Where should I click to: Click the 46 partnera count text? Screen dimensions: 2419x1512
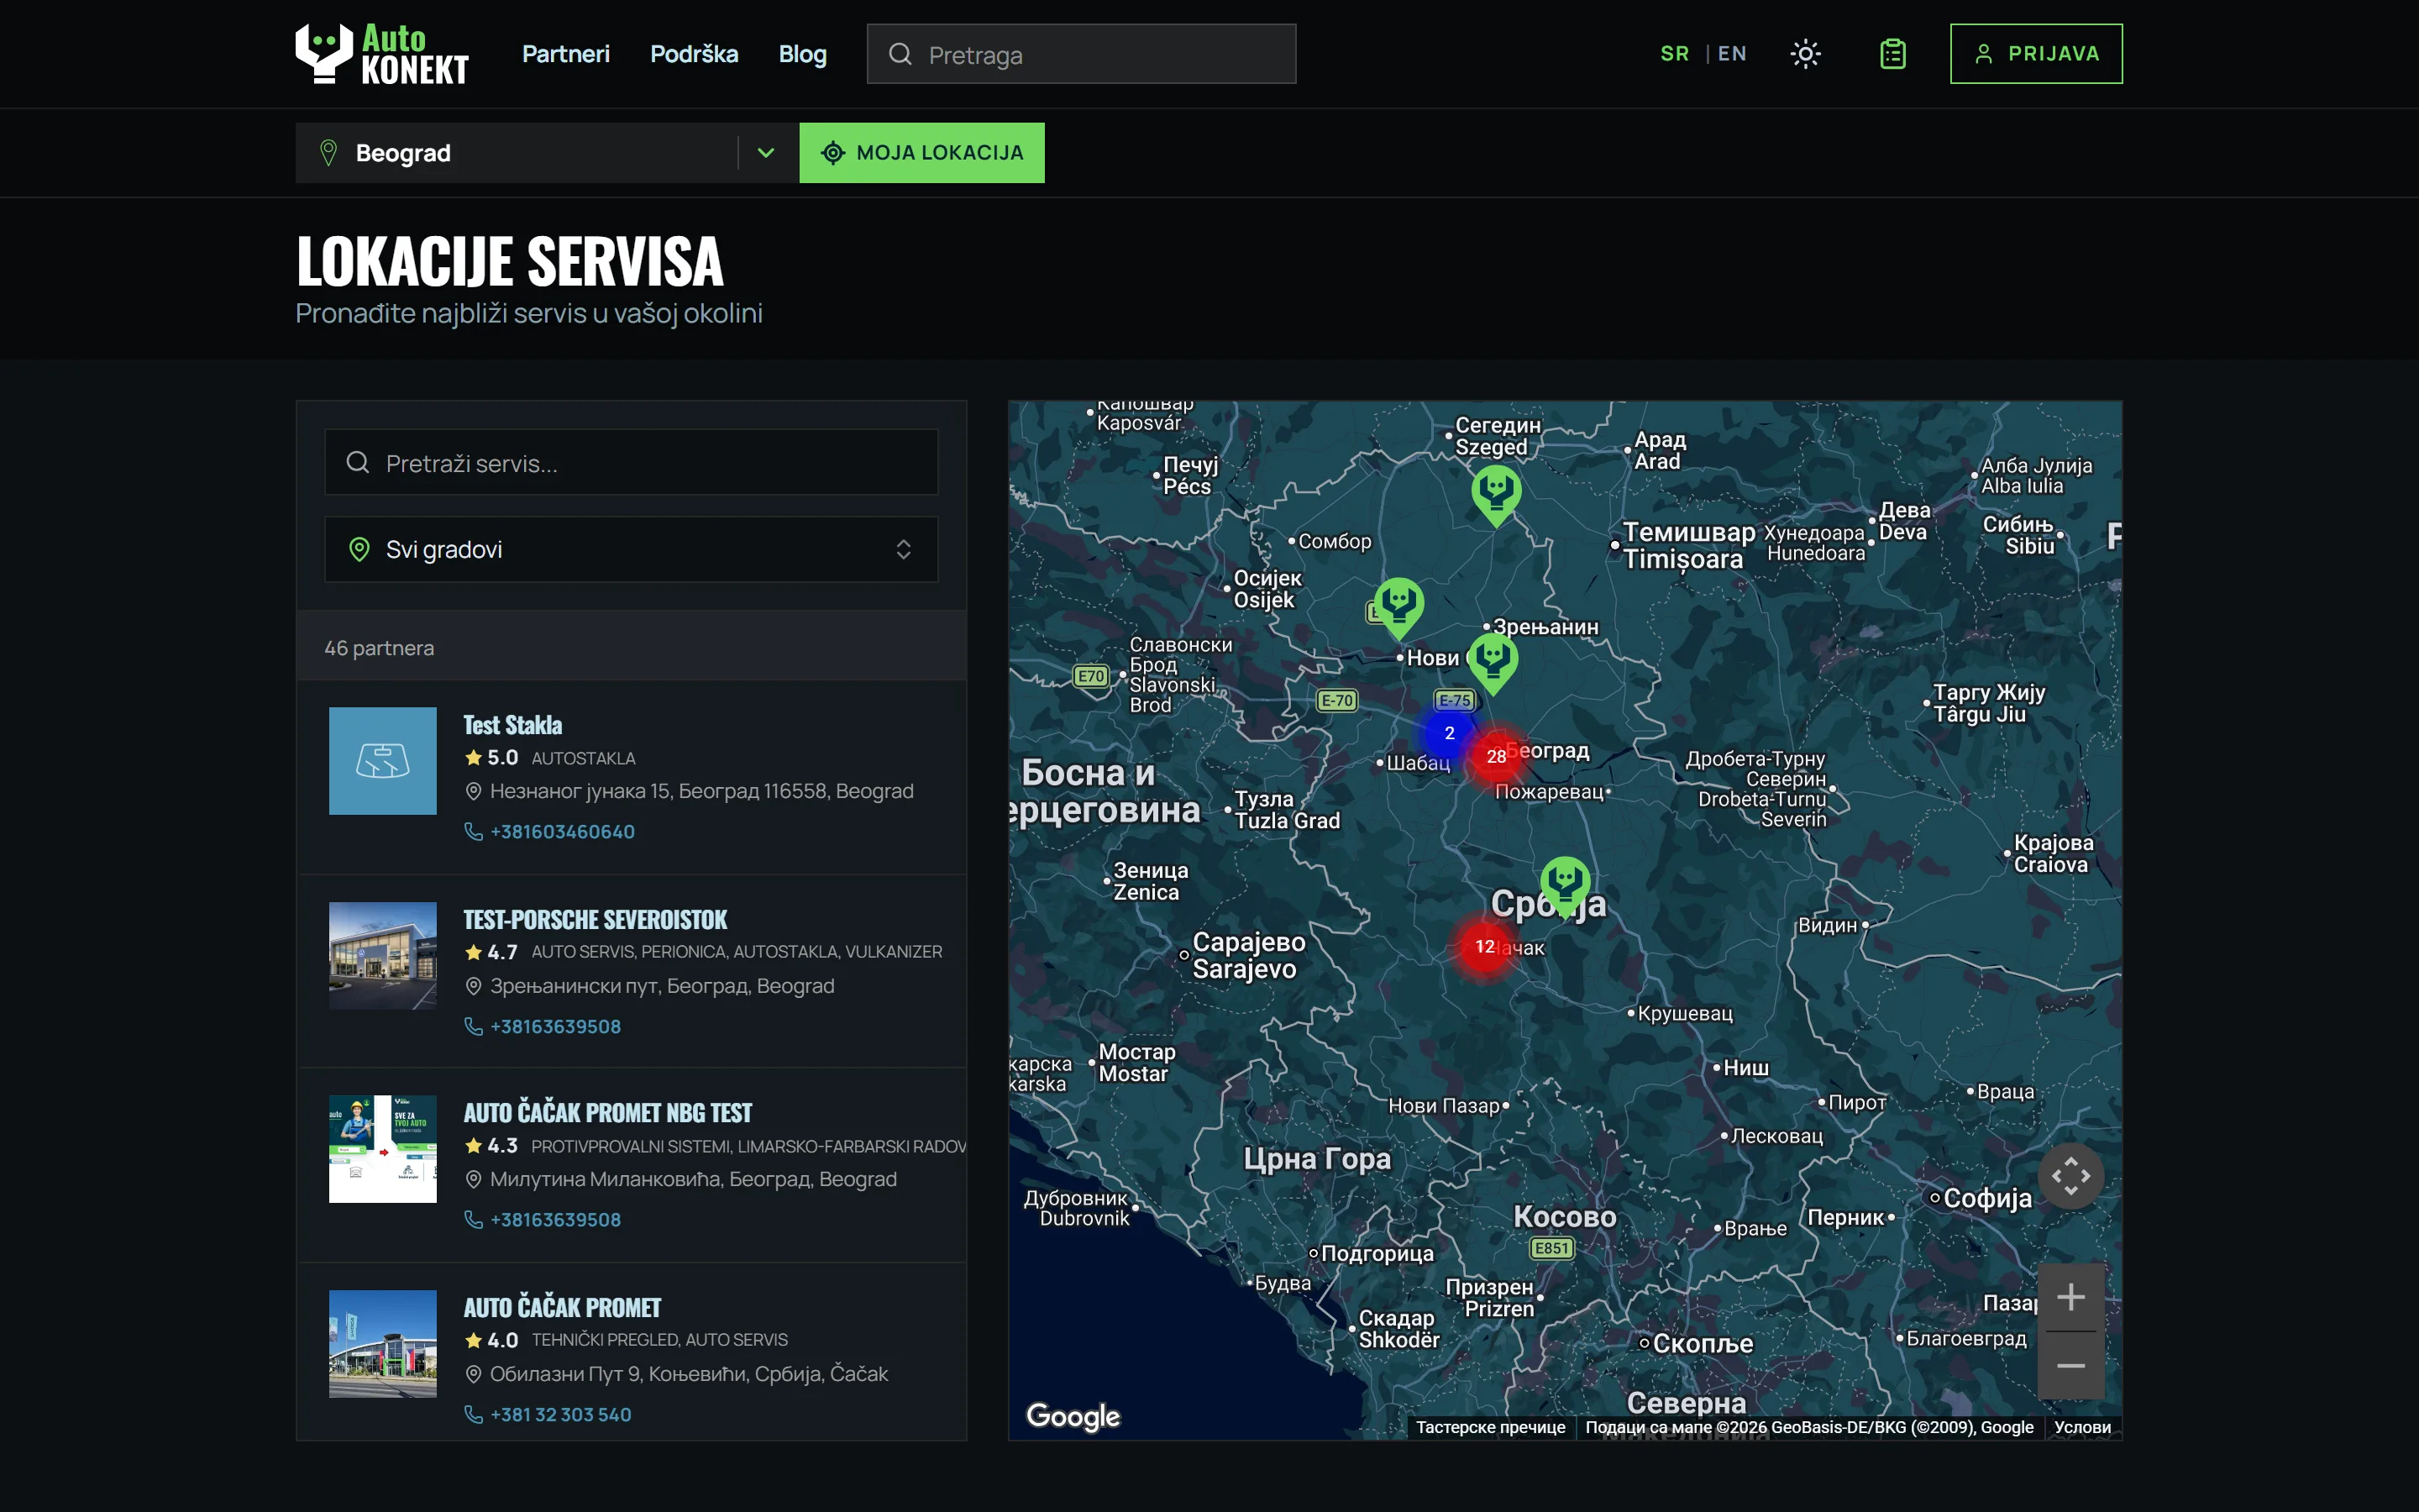[379, 648]
